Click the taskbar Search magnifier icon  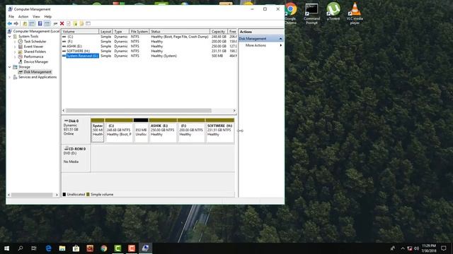[x=21, y=248]
